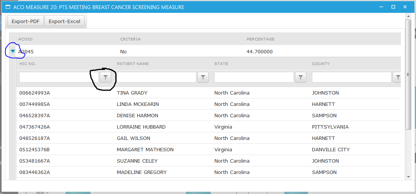
Task: Select the TINA GRADY patient row
Action: [132, 93]
